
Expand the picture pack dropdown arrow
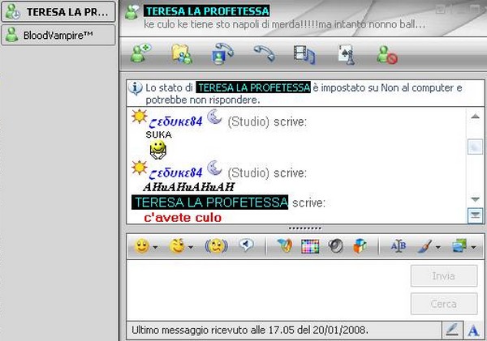tap(473, 247)
